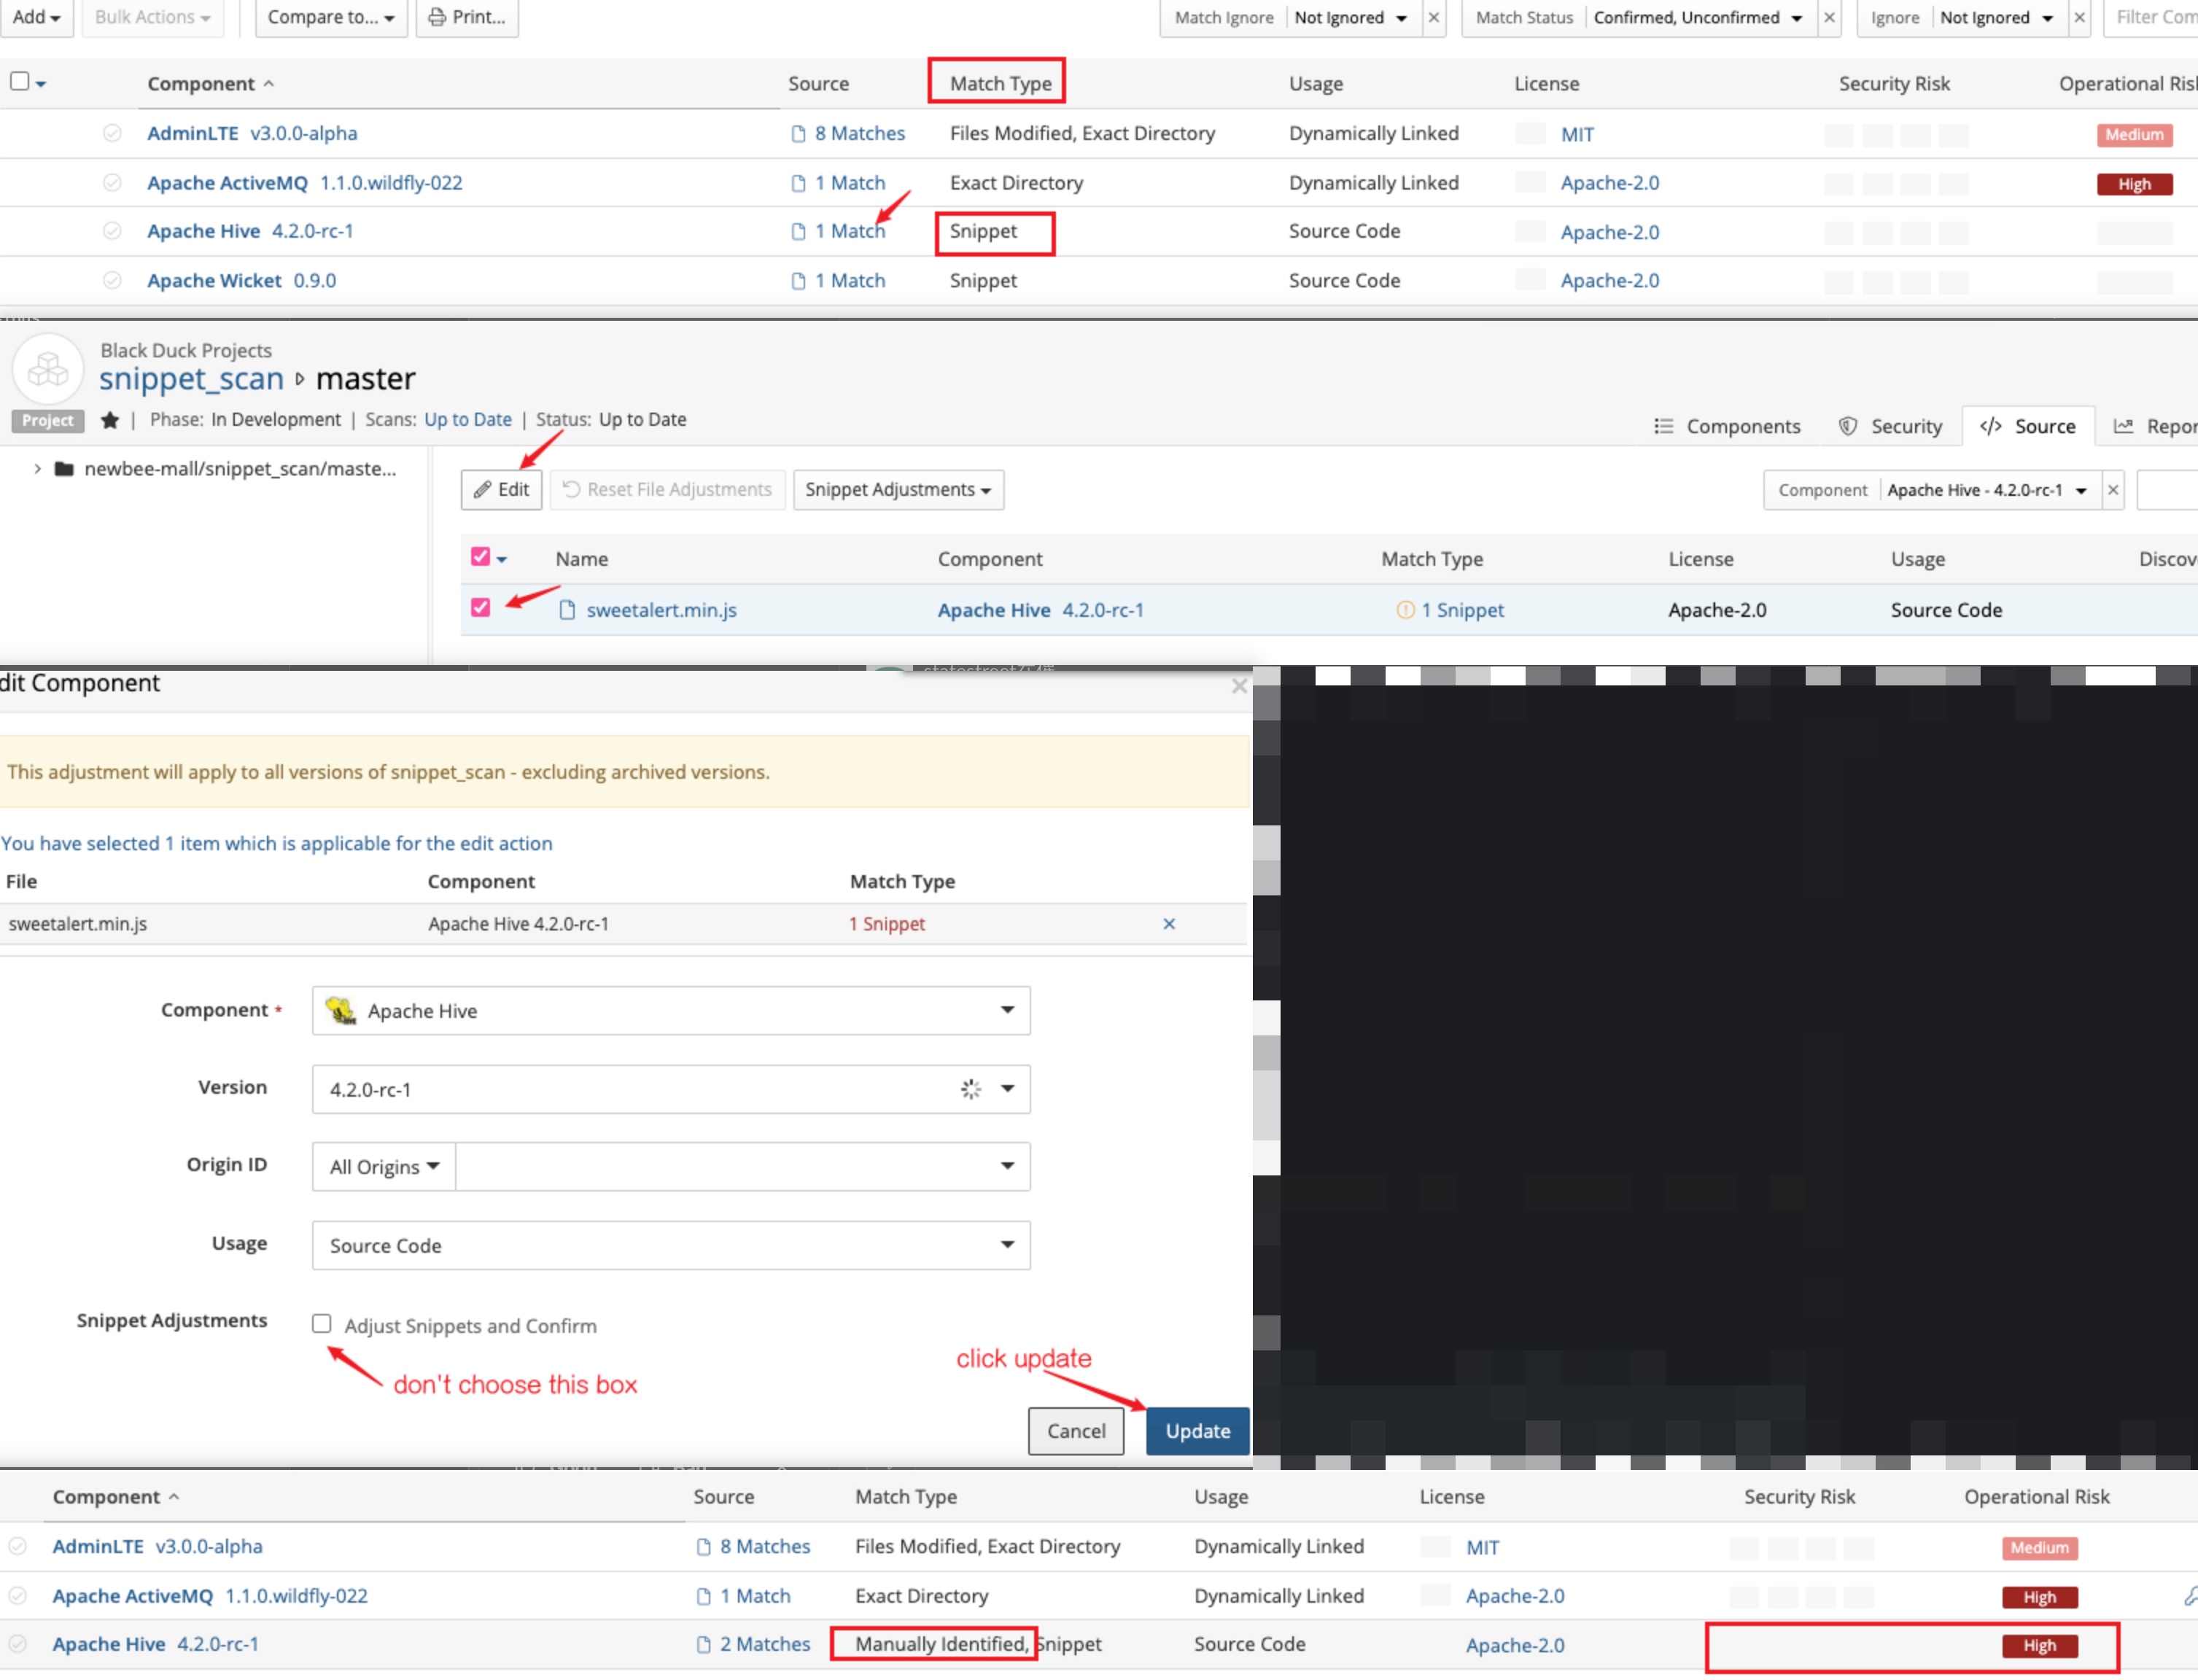The width and height of the screenshot is (2198, 1680).
Task: Remove the Apache Hive component filter via X
Action: pos(2113,490)
